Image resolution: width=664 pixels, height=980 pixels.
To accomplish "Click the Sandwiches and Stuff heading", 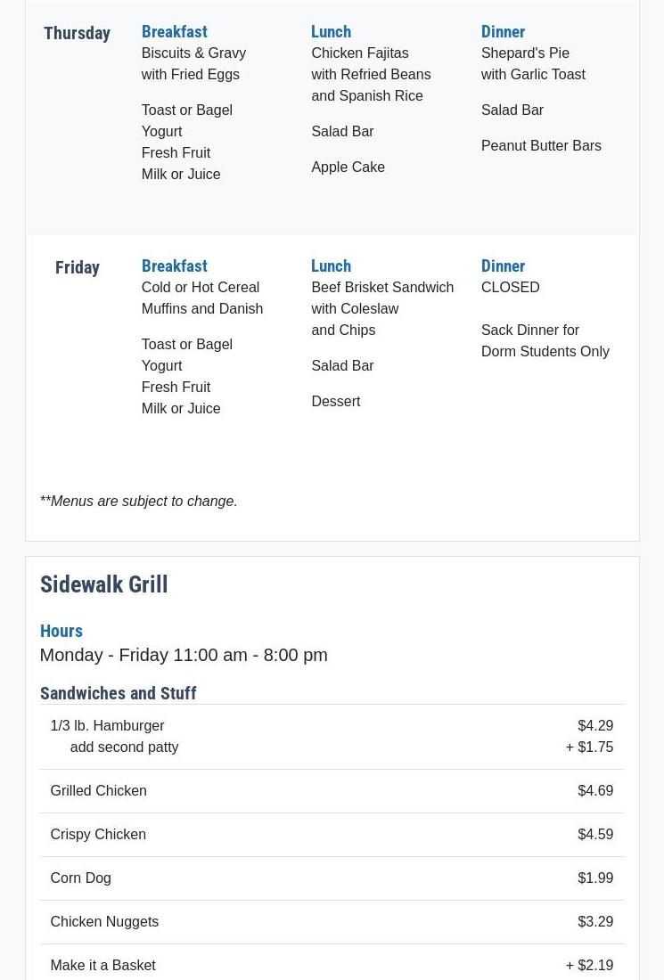I will [x=119, y=693].
